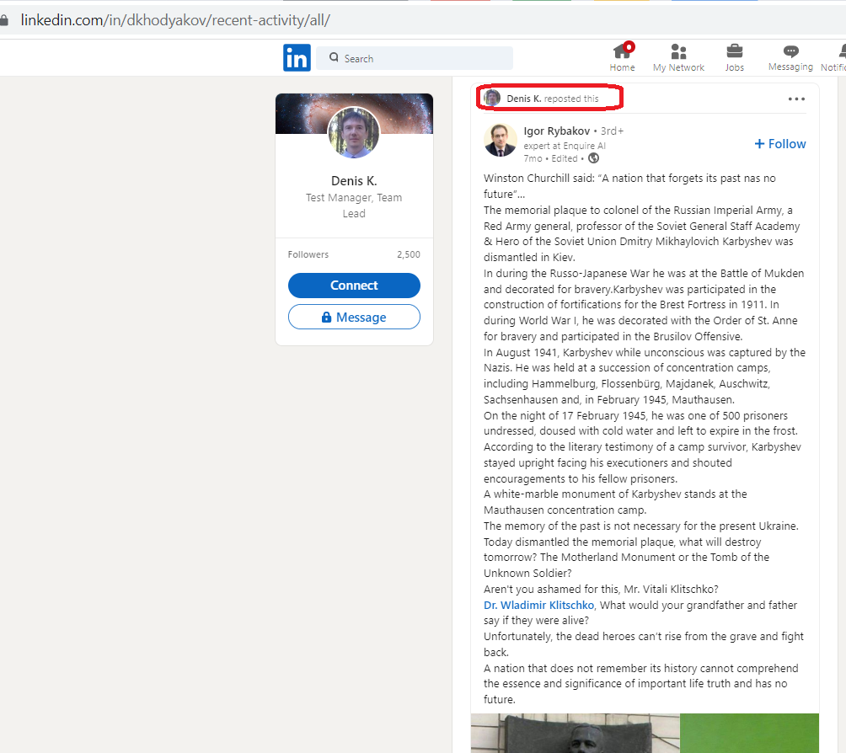Click Denis K. name in repost header
The height and width of the screenshot is (753, 846).
click(524, 99)
